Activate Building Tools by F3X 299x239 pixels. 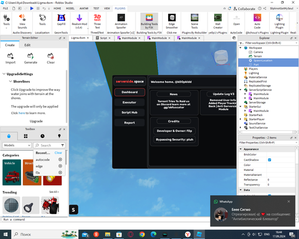pos(149,22)
